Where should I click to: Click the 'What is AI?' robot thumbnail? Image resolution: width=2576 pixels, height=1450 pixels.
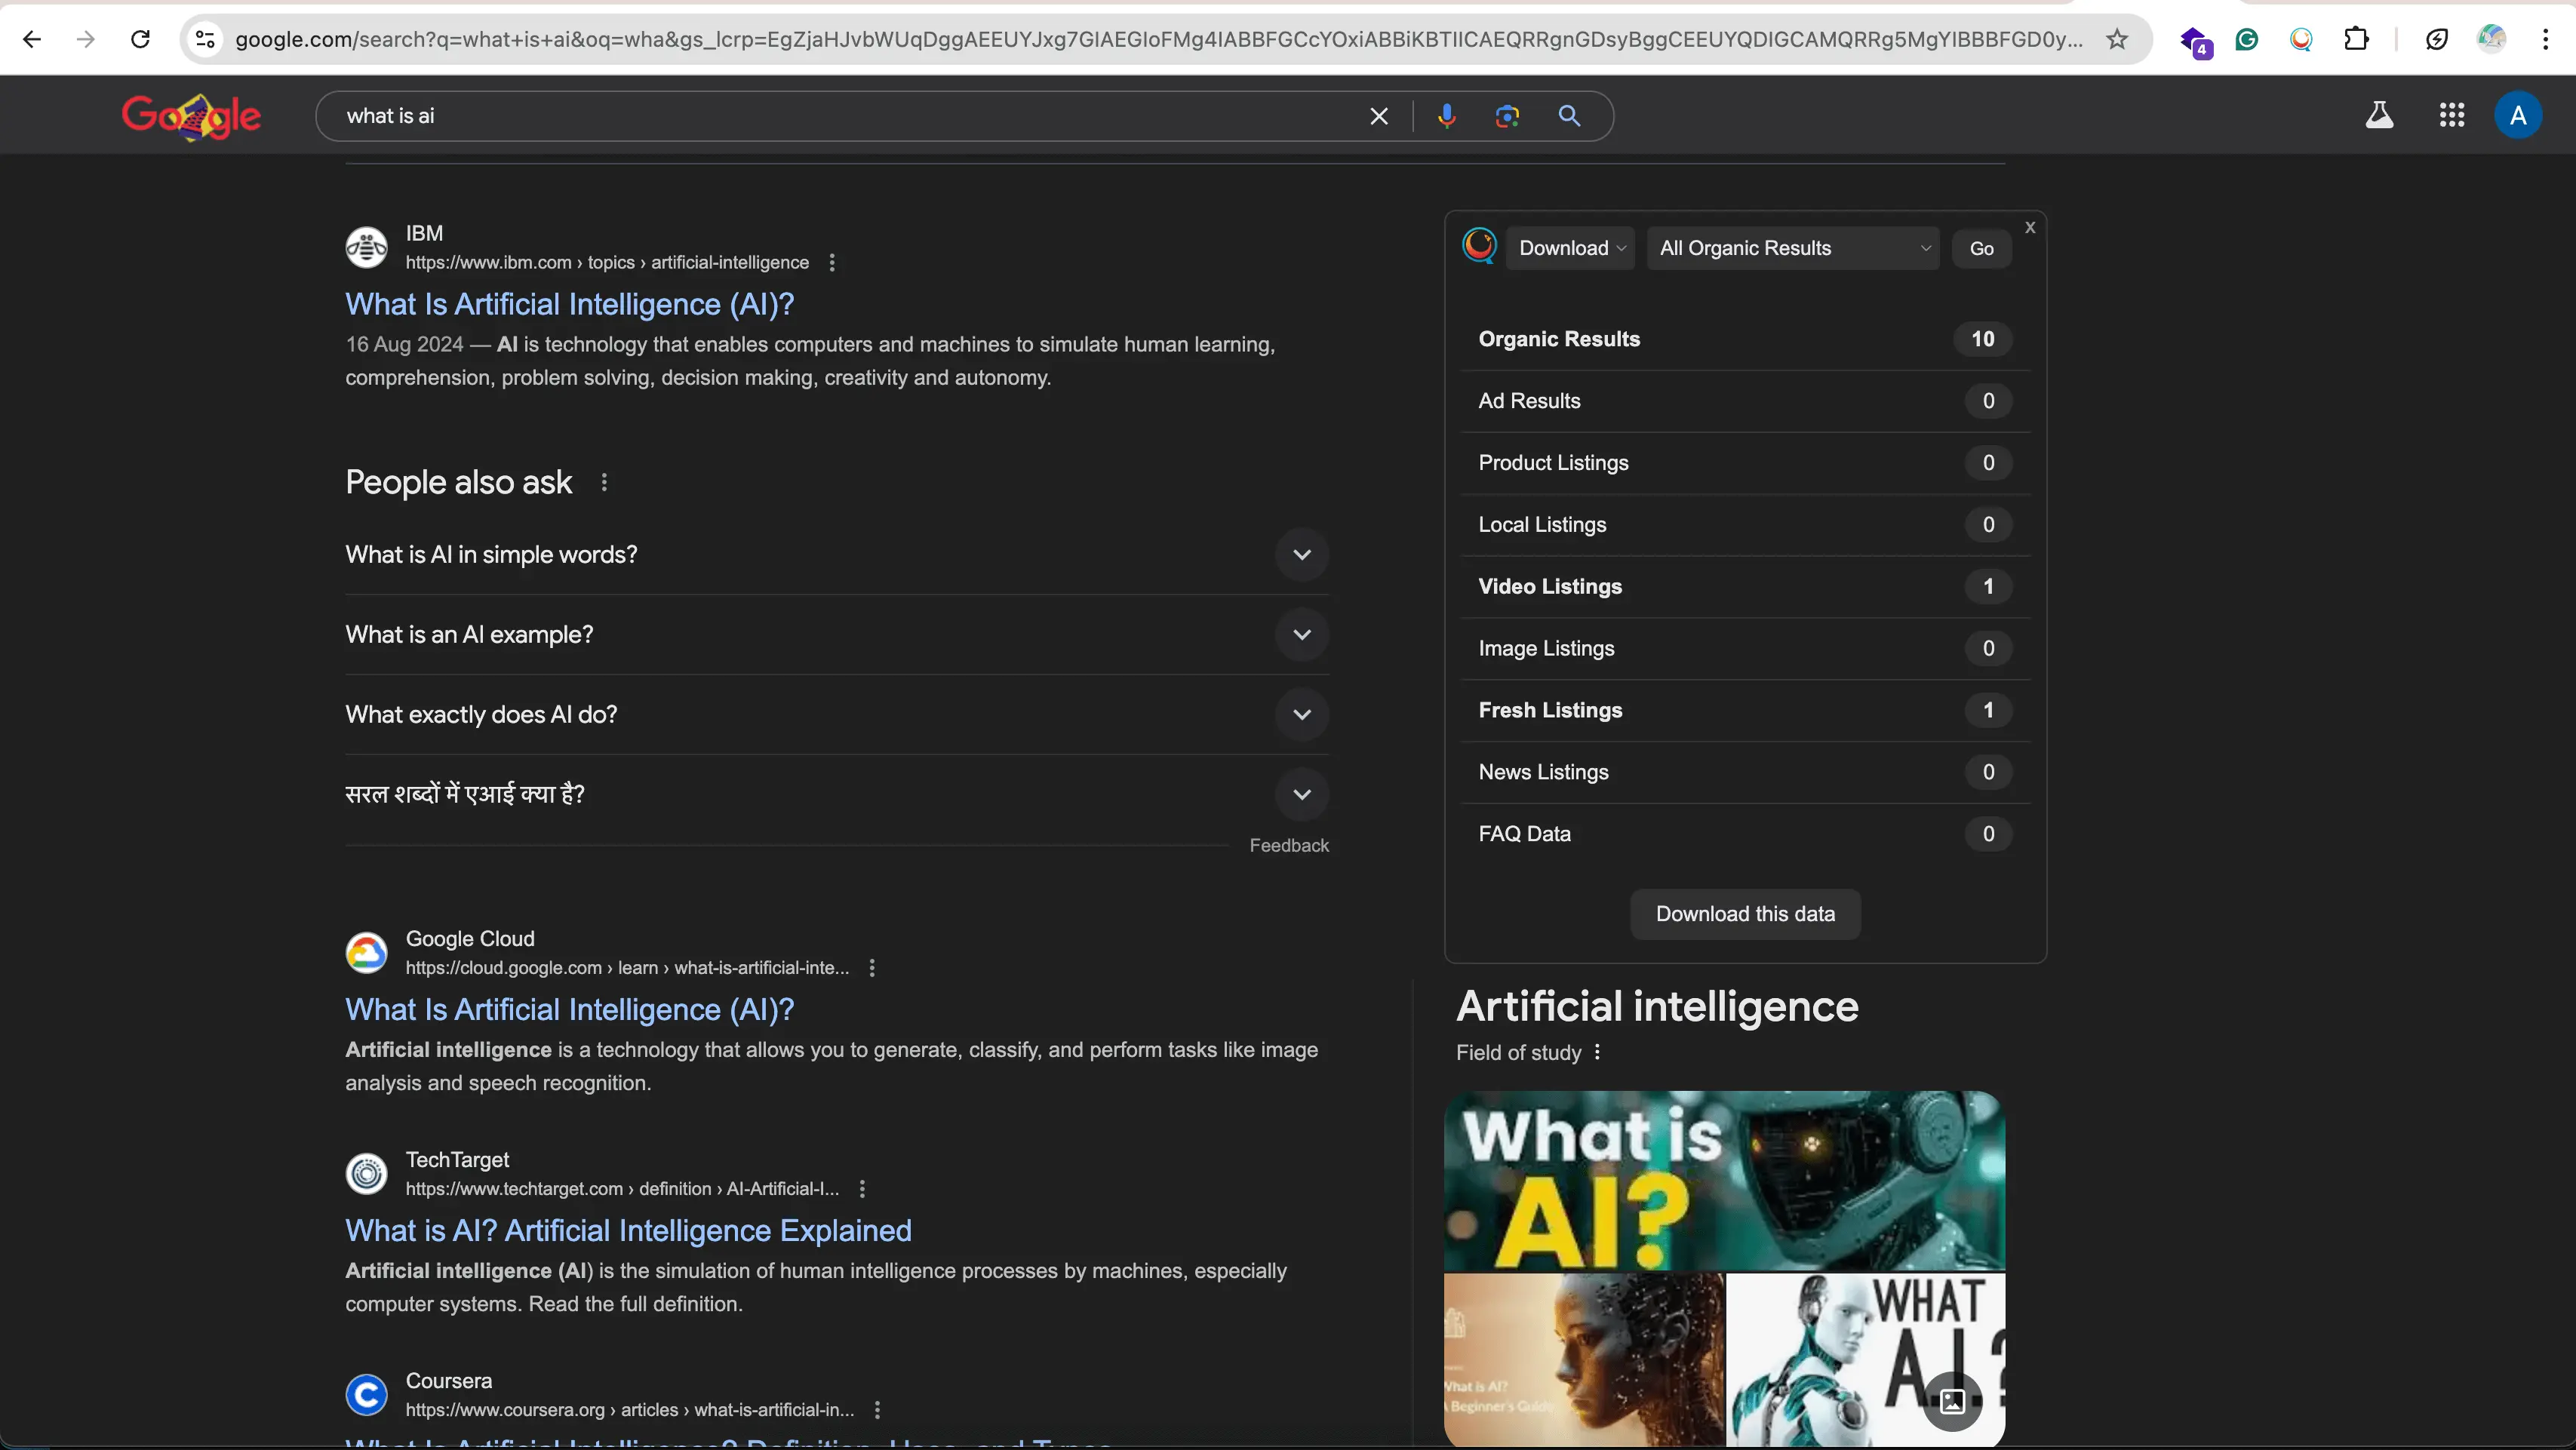(x=1724, y=1180)
